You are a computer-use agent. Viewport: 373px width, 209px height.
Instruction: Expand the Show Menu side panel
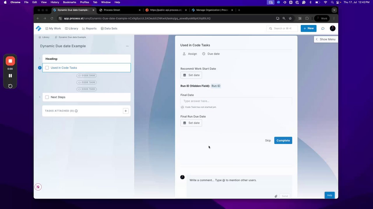(x=326, y=39)
